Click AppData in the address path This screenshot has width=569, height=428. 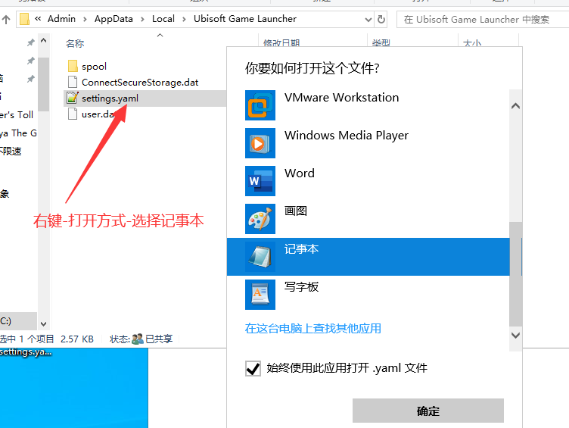pos(113,19)
